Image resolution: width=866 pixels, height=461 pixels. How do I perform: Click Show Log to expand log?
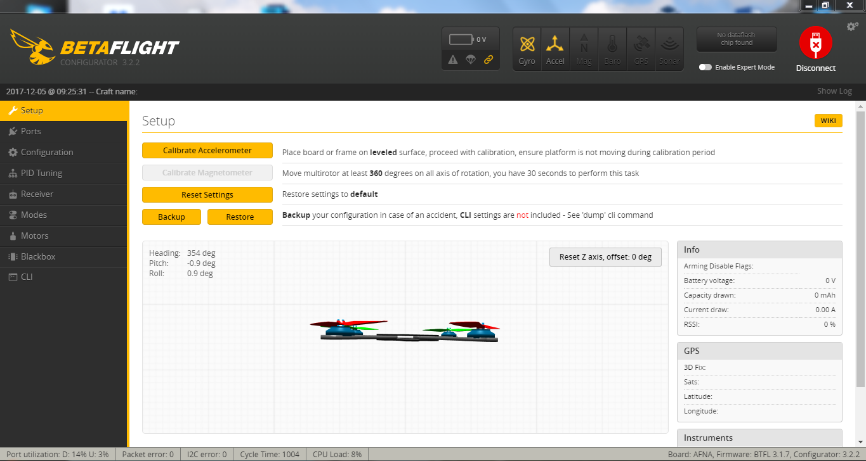834,91
